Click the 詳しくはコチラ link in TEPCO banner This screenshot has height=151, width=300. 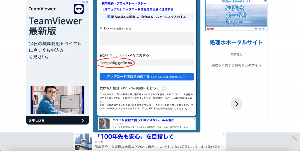coord(260,29)
